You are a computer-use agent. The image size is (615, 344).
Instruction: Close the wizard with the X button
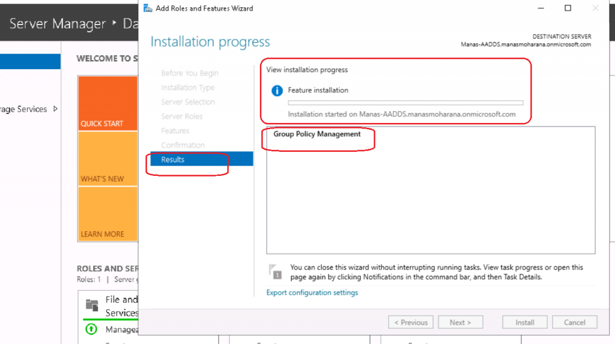point(595,8)
